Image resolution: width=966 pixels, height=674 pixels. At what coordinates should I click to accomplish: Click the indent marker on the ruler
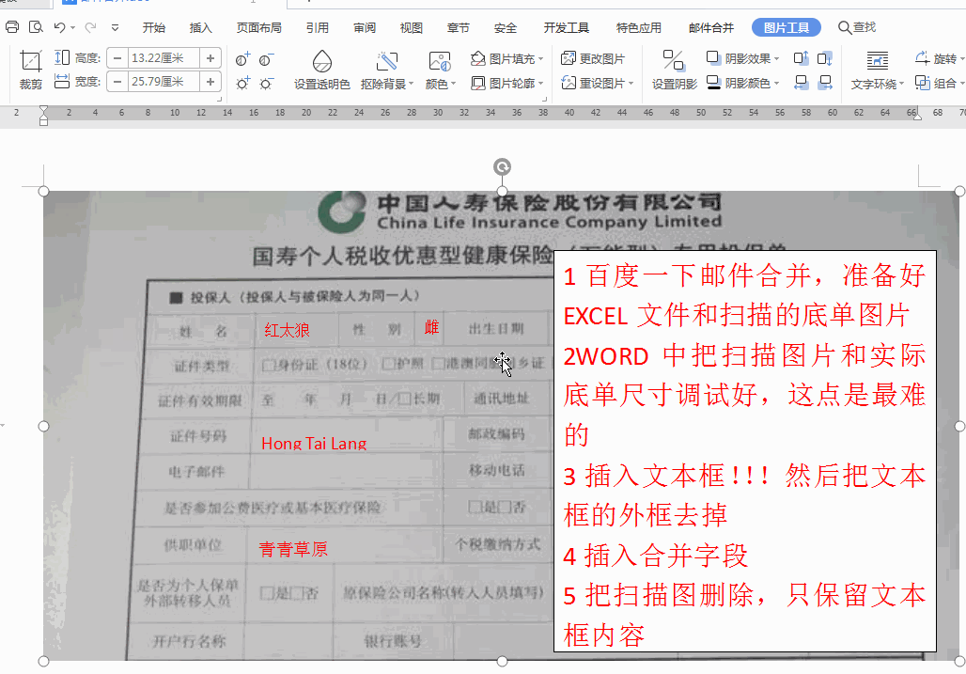coord(43,116)
